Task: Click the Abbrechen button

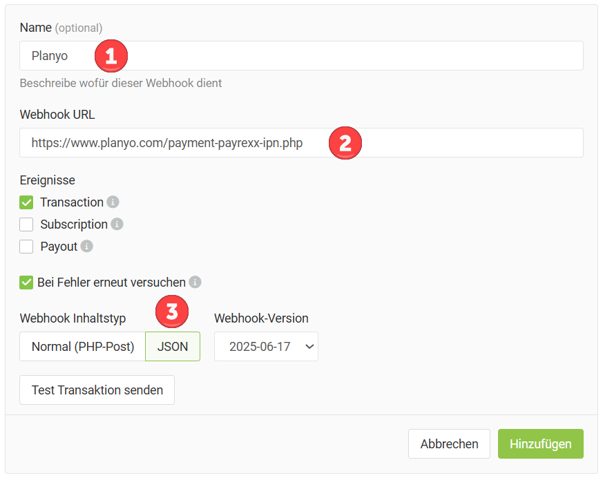Action: coord(449,443)
